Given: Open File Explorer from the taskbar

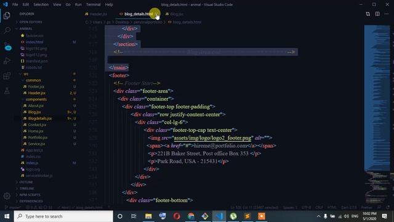Looking at the screenshot, I should [x=148, y=216].
